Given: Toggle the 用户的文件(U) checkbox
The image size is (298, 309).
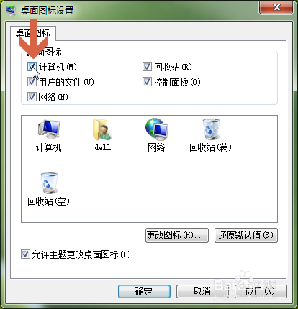Looking at the screenshot, I should (32, 82).
